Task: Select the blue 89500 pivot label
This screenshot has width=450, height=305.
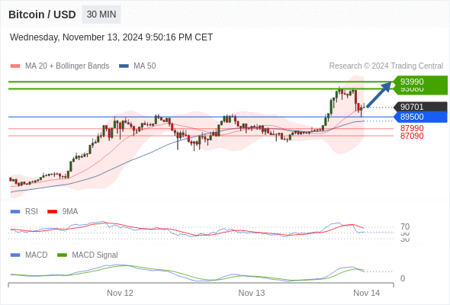Action: click(419, 117)
